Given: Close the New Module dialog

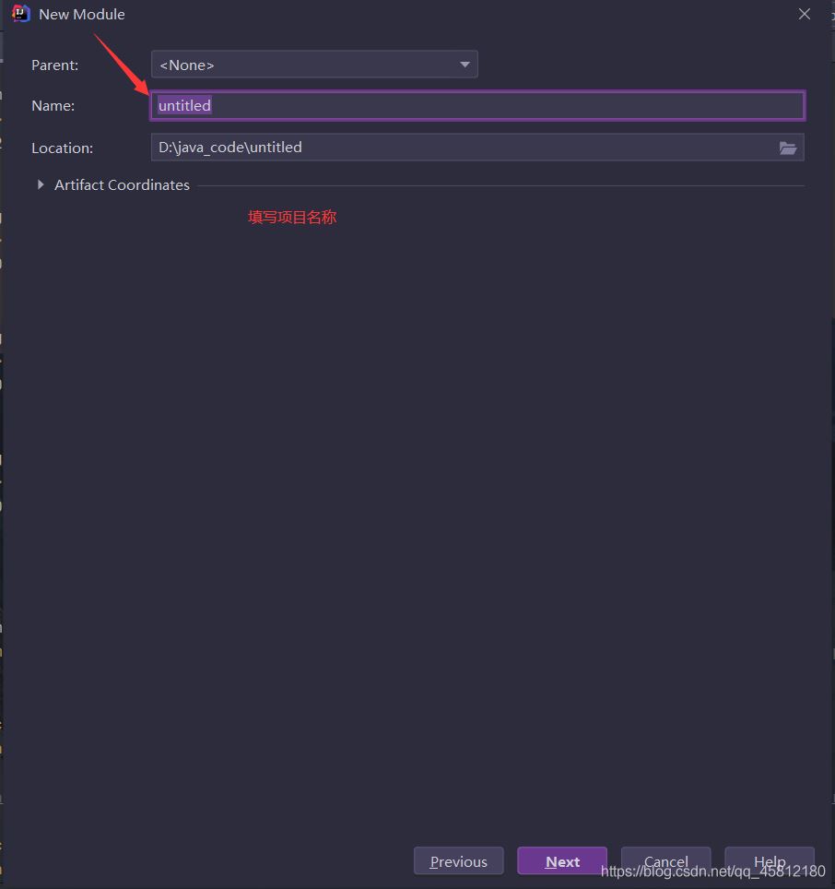Looking at the screenshot, I should click(804, 14).
